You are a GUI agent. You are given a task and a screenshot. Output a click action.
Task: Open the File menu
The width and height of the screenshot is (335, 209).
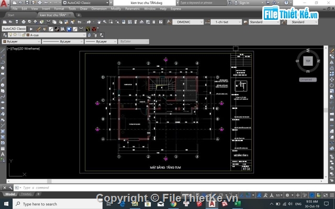15,9
